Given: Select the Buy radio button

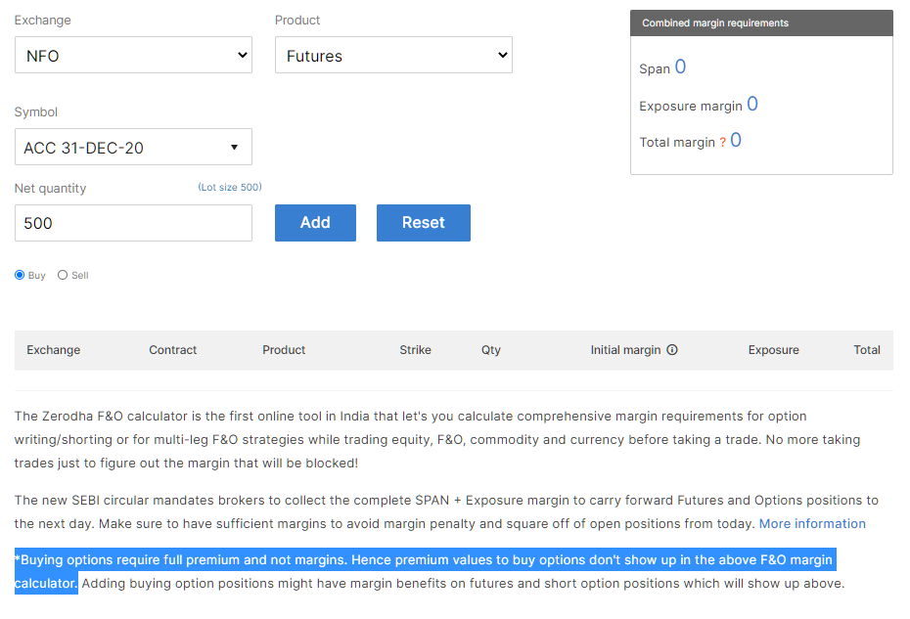Looking at the screenshot, I should coord(20,275).
